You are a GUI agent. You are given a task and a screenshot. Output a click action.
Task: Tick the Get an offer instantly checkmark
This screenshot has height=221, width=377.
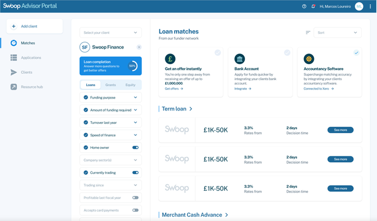click(218, 53)
